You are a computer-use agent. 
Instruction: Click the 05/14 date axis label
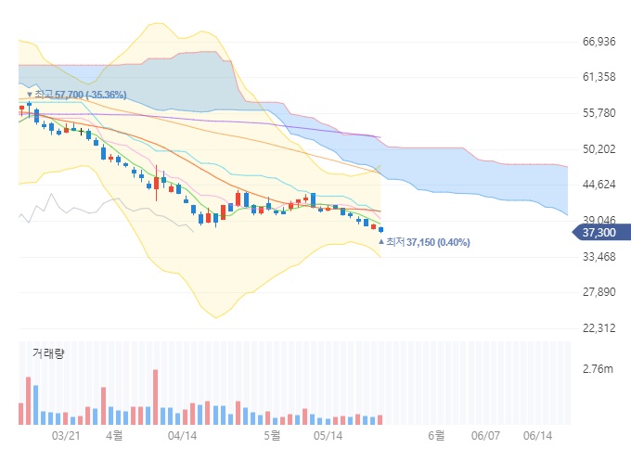pos(328,436)
